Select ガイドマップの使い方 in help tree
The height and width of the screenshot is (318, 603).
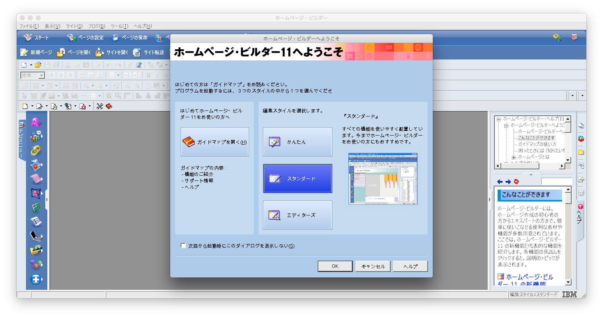[x=537, y=144]
